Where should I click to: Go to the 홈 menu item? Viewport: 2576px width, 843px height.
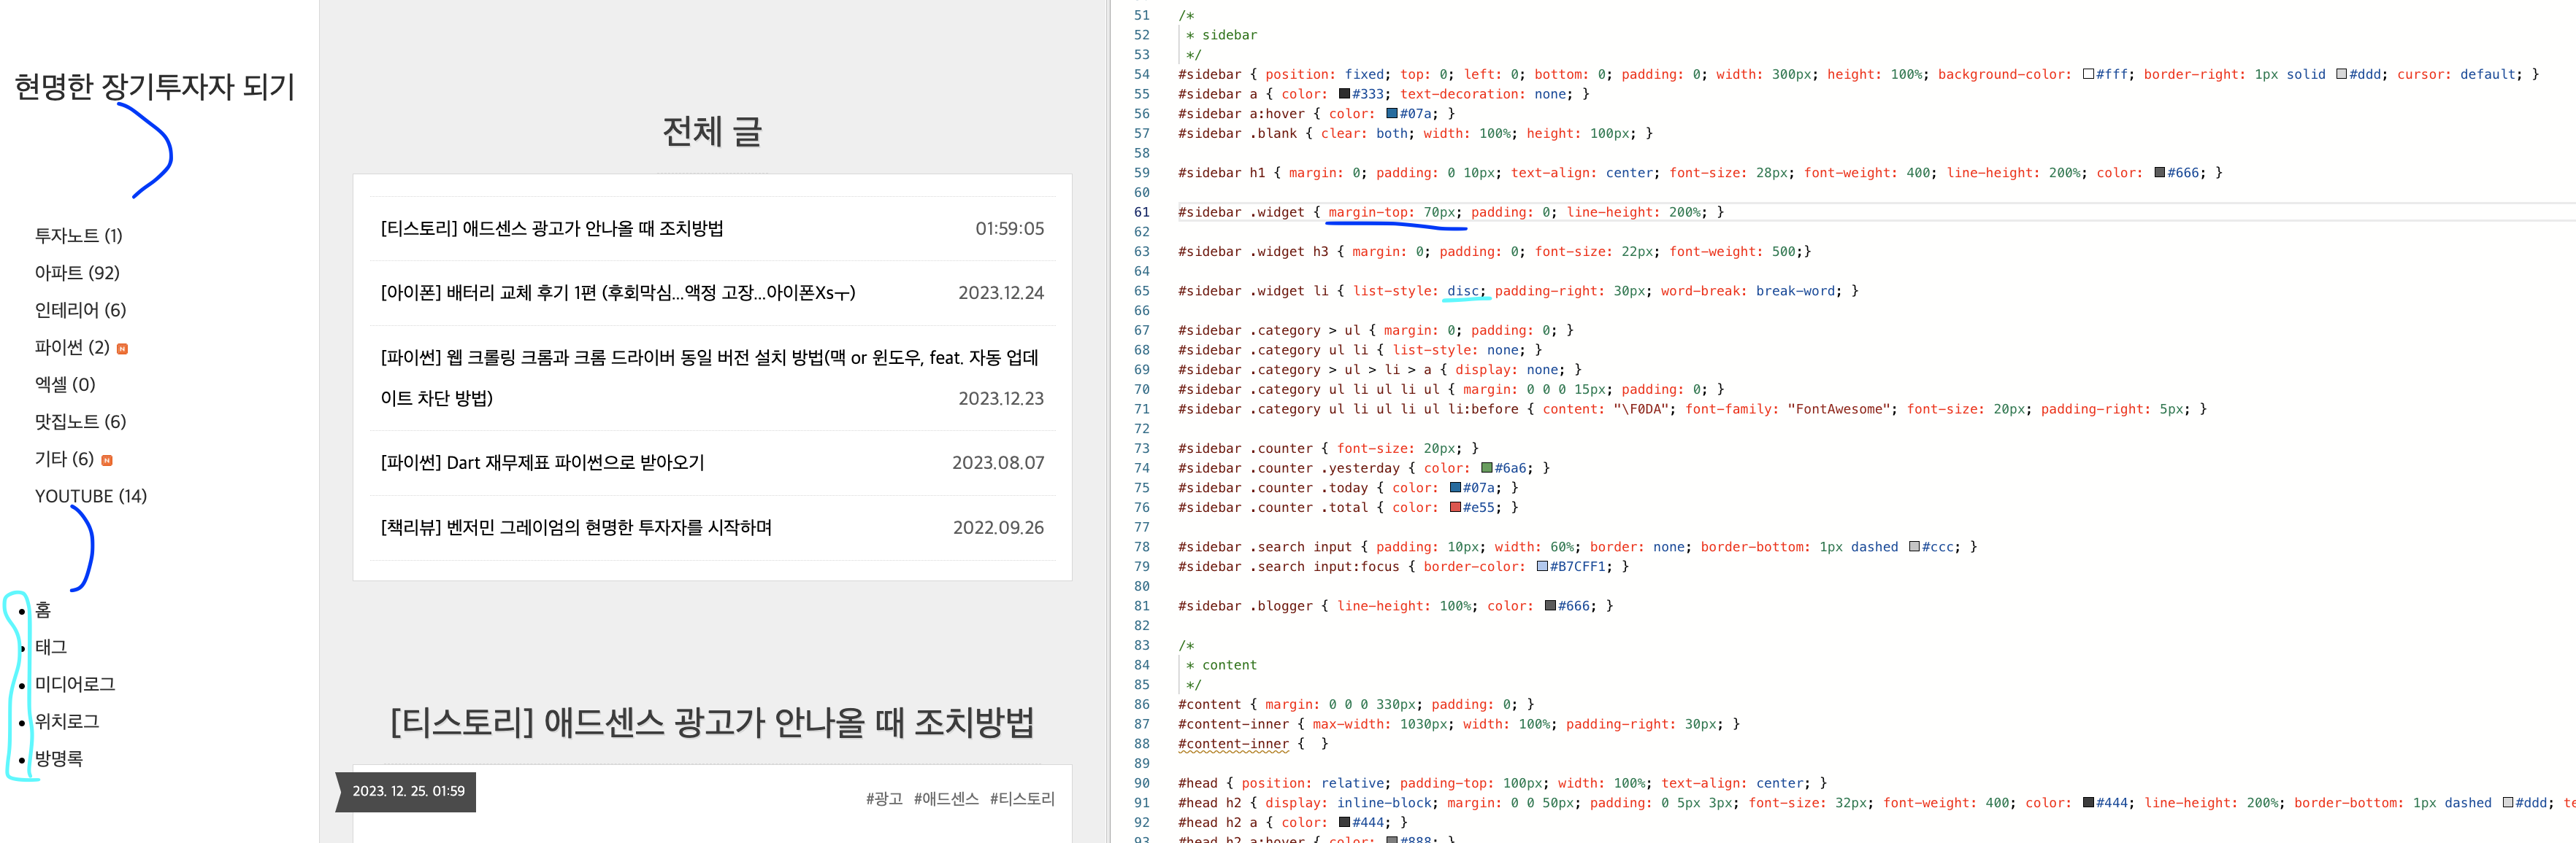click(43, 609)
